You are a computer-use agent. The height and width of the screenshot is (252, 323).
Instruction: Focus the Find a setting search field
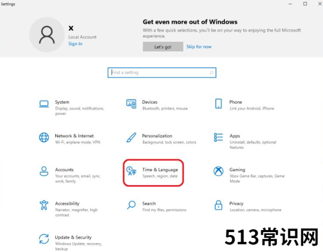pos(162,73)
